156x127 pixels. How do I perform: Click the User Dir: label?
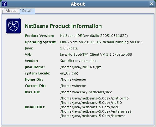(x=33, y=92)
